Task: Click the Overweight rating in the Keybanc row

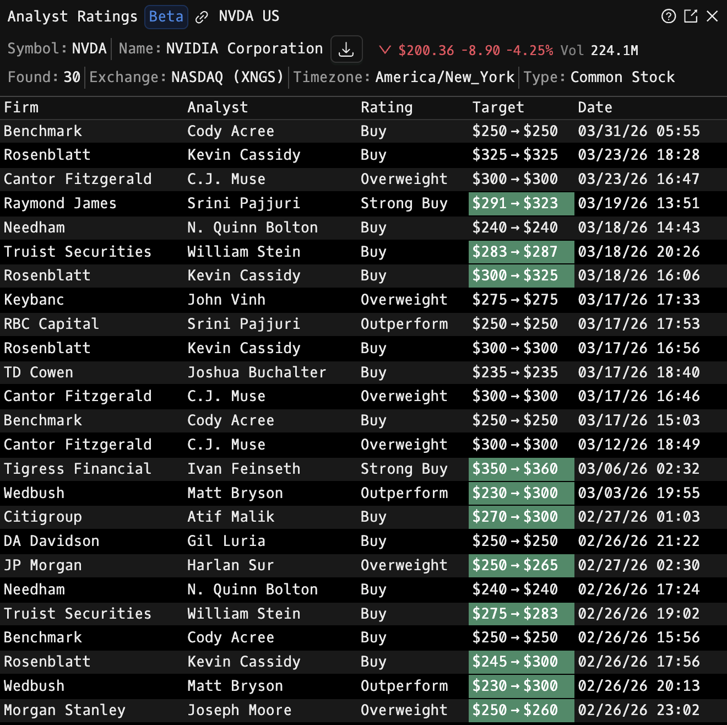Action: point(404,300)
